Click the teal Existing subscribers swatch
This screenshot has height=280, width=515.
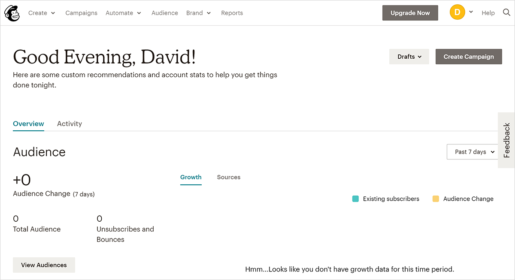pyautogui.click(x=355, y=199)
